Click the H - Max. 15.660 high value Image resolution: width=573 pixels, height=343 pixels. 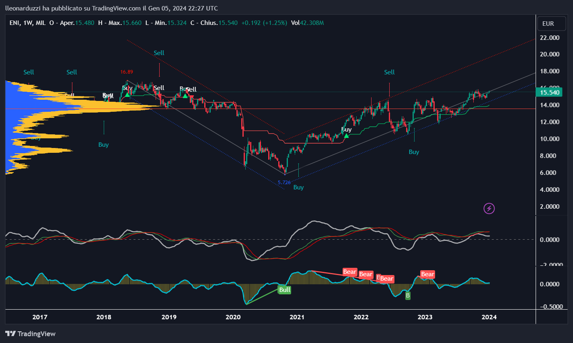pos(120,23)
